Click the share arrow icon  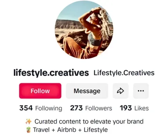(121, 91)
